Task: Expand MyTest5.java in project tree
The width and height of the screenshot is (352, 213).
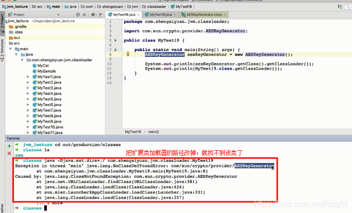Action: tap(28, 99)
